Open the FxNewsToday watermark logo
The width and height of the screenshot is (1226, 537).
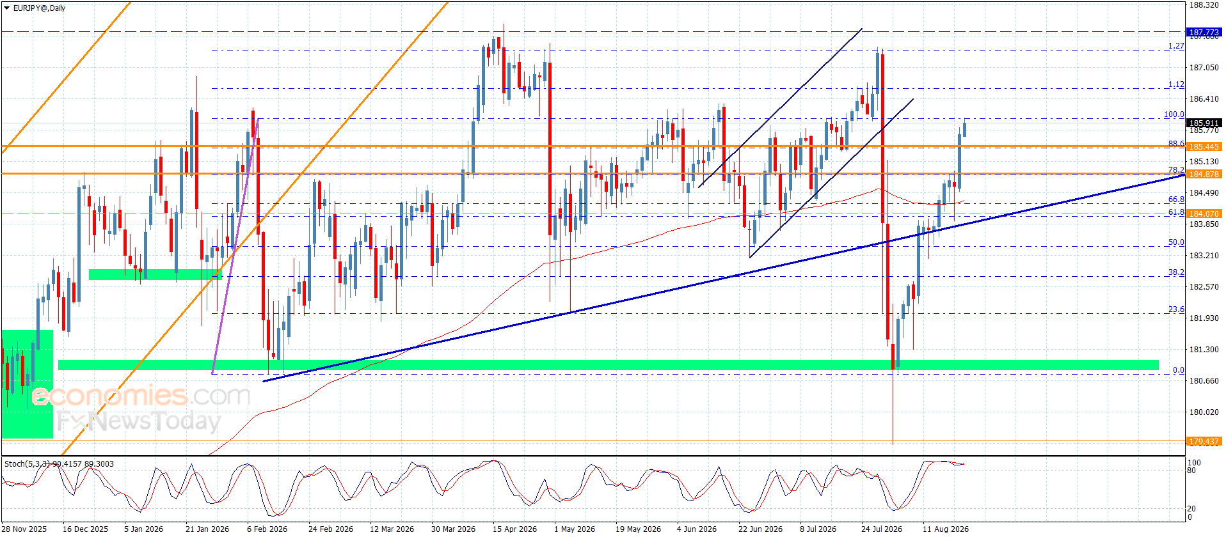[139, 421]
